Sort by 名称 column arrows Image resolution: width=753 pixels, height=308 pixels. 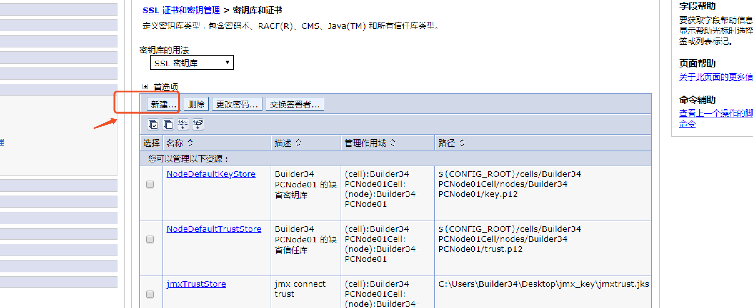click(x=190, y=143)
